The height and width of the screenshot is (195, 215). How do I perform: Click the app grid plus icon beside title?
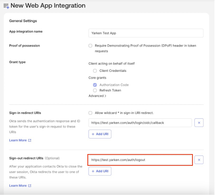(6, 6)
